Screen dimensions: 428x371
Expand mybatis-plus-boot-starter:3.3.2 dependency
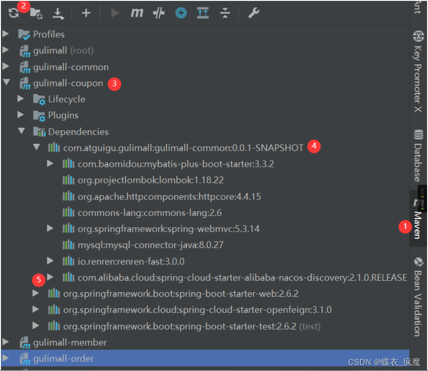pos(50,164)
